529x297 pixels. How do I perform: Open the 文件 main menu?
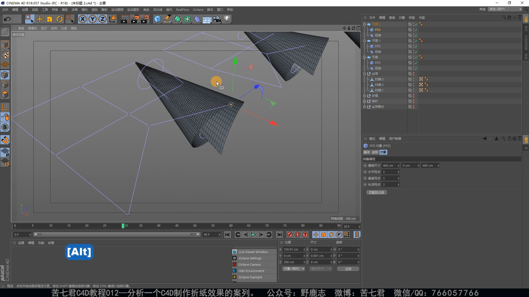(x=5, y=10)
